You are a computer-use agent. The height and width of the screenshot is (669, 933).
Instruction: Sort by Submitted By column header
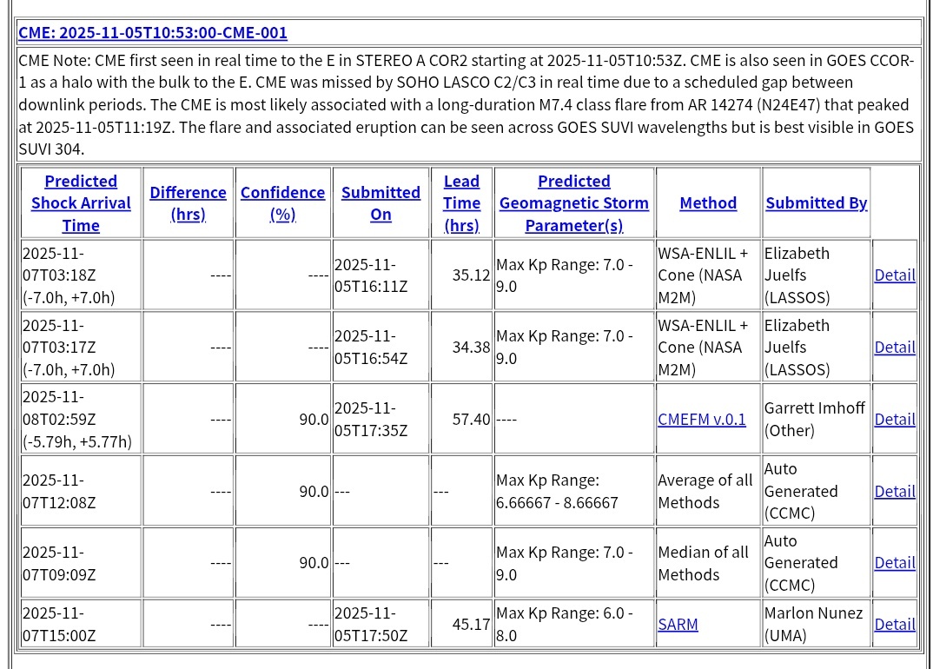click(817, 203)
